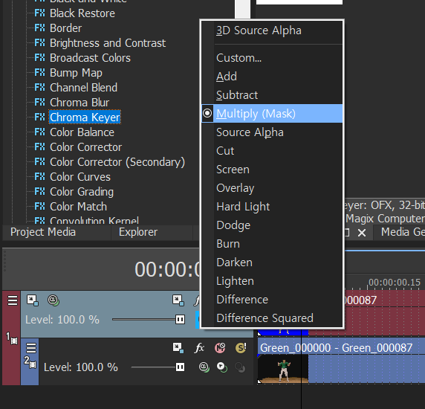Screen dimensions: 425x409
Task: Open Track Motion on track 2
Action: pyautogui.click(x=178, y=348)
